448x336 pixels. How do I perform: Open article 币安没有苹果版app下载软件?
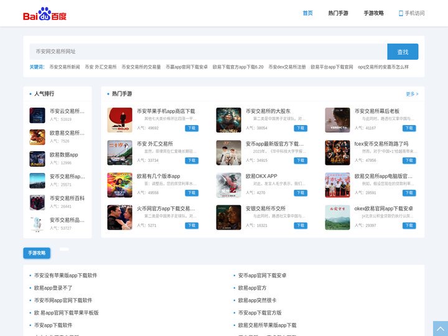[x=66, y=276]
